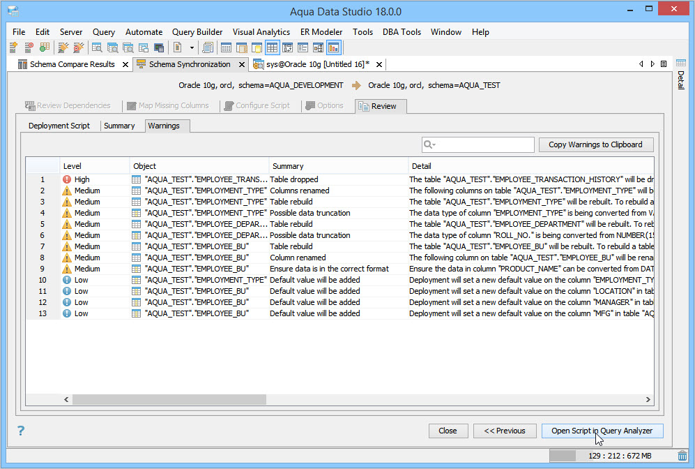The image size is (695, 469).
Task: Click Copy Warnings to Clipboard button
Action: click(596, 144)
